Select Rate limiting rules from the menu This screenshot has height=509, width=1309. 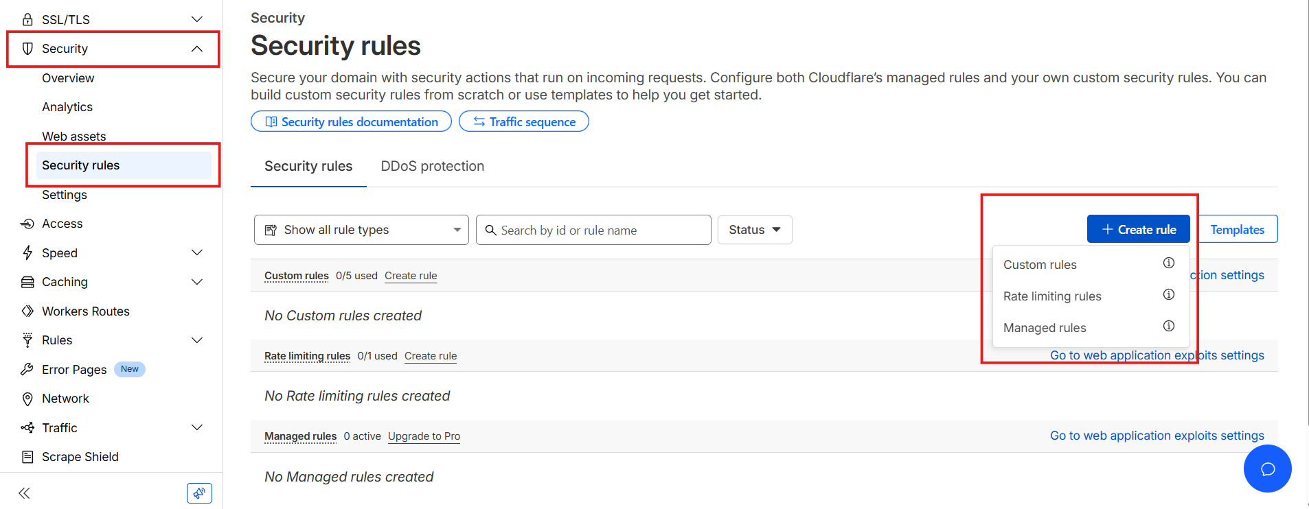[1052, 296]
